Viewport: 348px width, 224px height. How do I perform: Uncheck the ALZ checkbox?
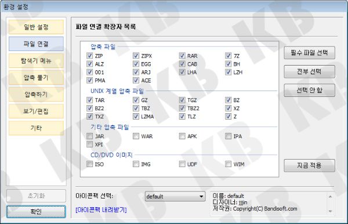[x=89, y=64]
